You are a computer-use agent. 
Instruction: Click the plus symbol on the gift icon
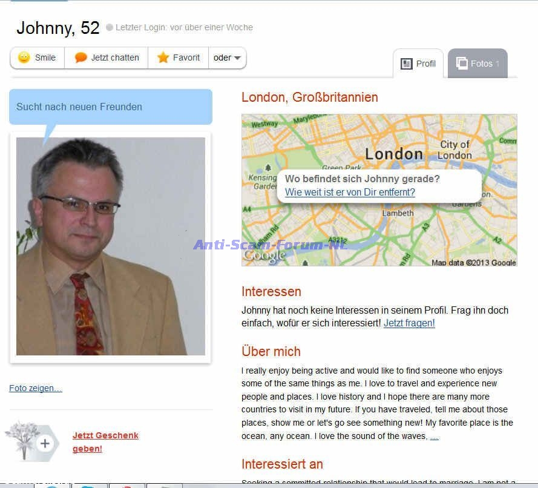(45, 443)
